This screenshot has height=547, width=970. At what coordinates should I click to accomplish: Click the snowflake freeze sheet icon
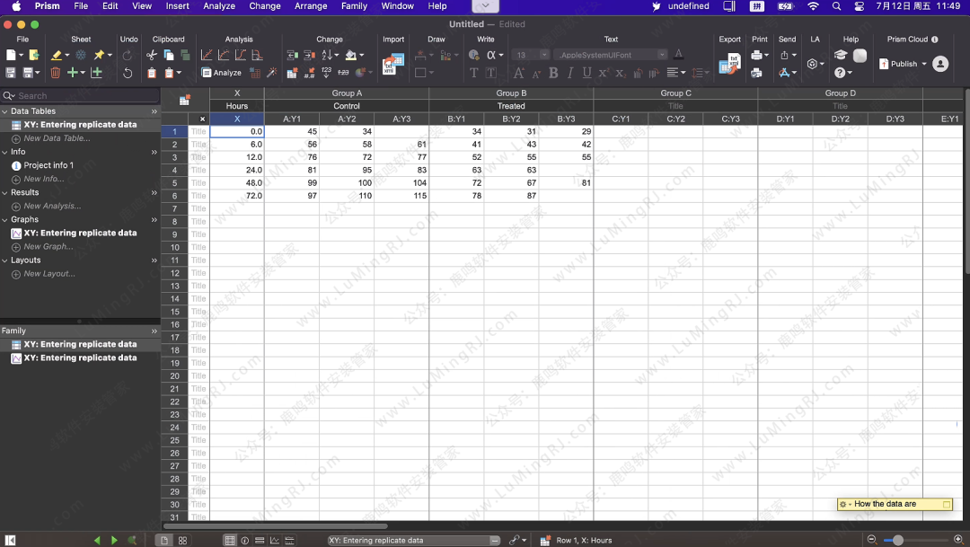click(80, 56)
